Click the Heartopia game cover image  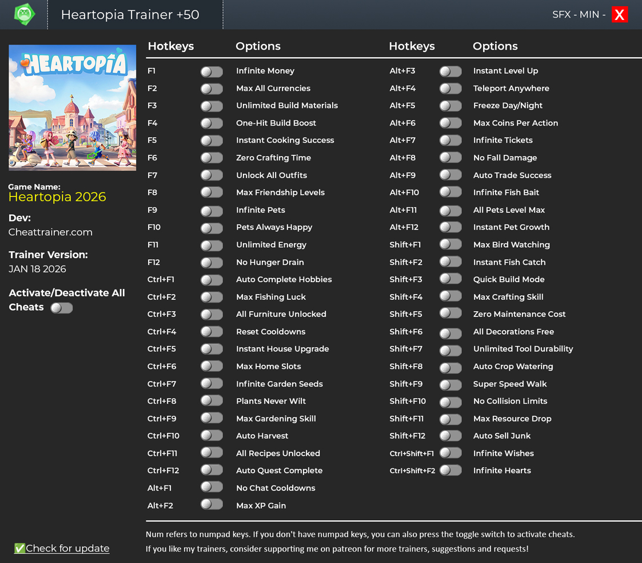point(73,107)
